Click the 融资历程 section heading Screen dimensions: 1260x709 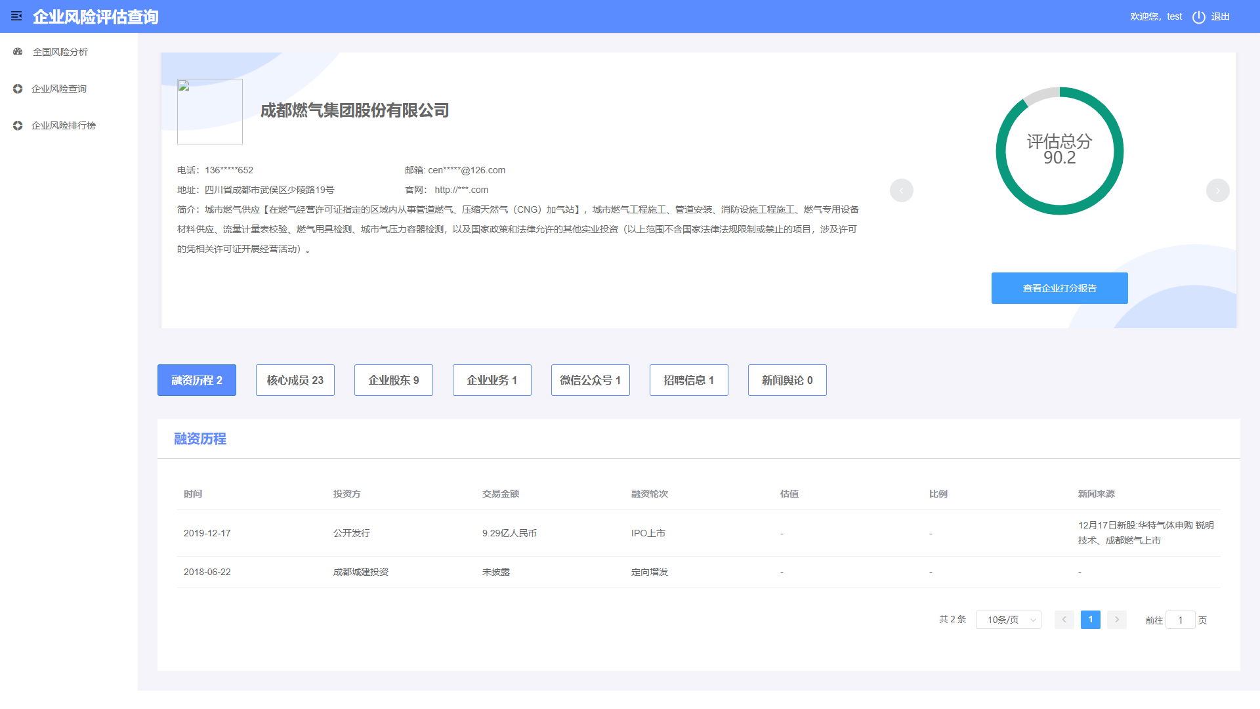pos(200,439)
